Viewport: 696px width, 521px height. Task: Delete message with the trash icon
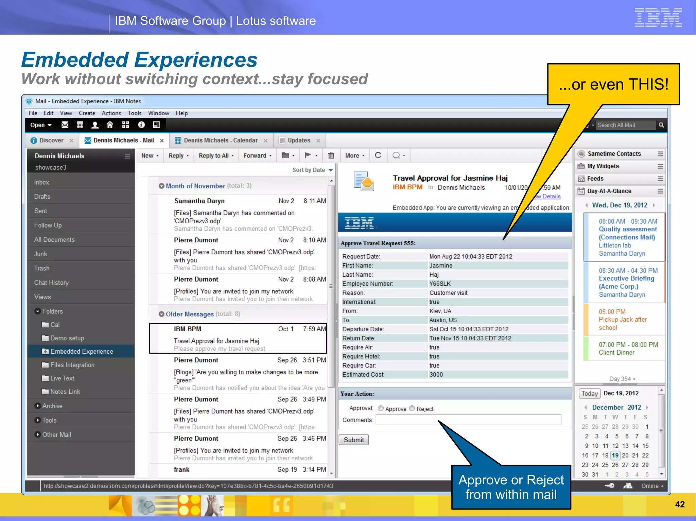pyautogui.click(x=331, y=155)
